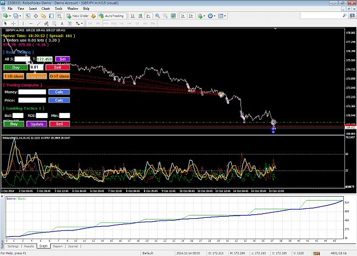This screenshot has width=357, height=256.
Task: Switch to the tester Results tab
Action: (x=29, y=246)
